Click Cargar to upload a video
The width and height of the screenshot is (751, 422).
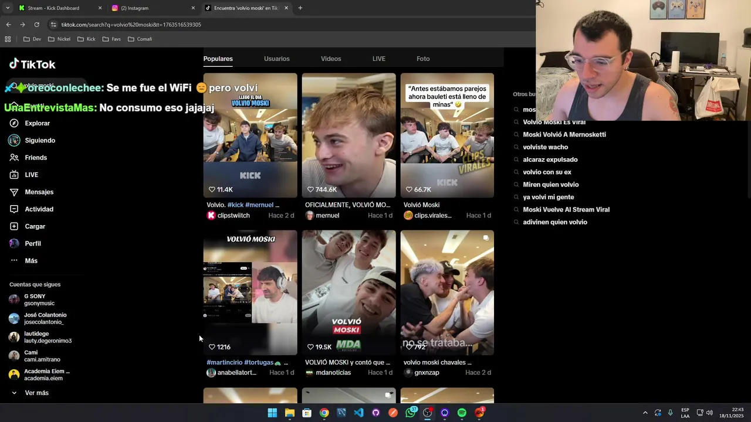pos(28,226)
